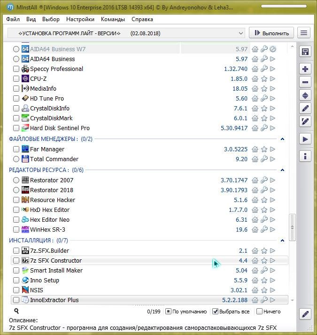317x335 pixels.
Task: Open home page icon for CPU-Z
Action: point(255,79)
